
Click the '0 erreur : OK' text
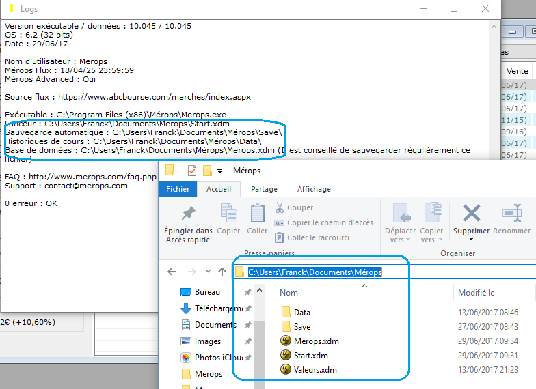click(x=31, y=203)
